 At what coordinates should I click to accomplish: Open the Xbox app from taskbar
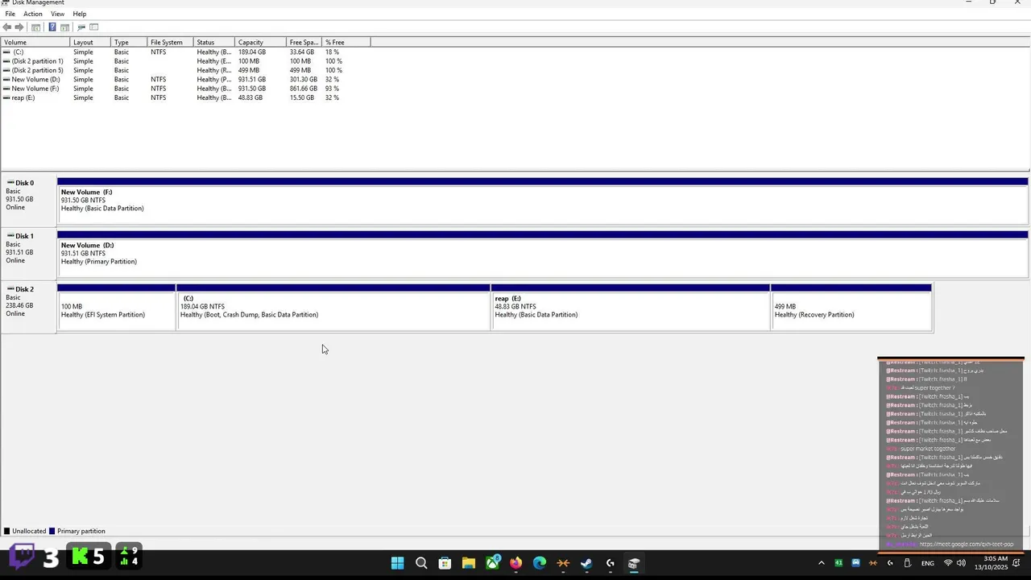point(492,563)
